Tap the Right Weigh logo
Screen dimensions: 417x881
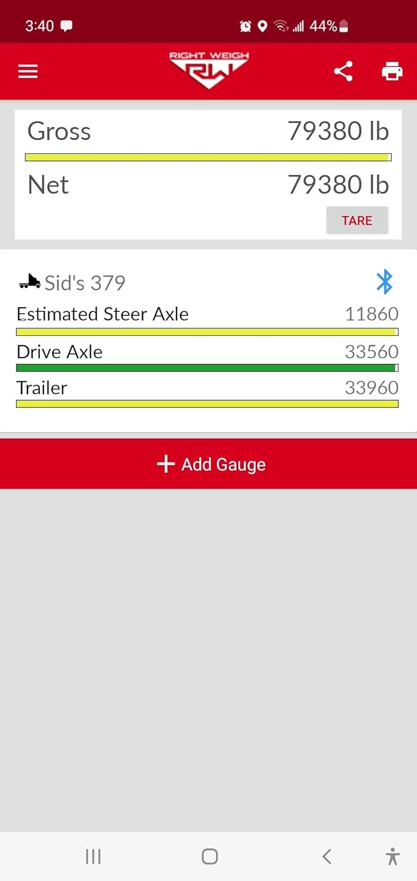(x=209, y=70)
